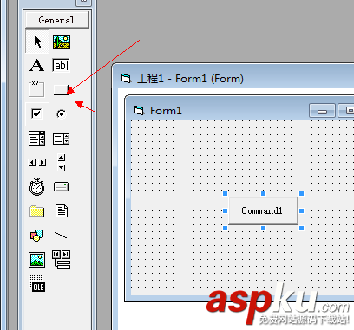
Task: Select the Frame control tool
Action: [x=37, y=89]
